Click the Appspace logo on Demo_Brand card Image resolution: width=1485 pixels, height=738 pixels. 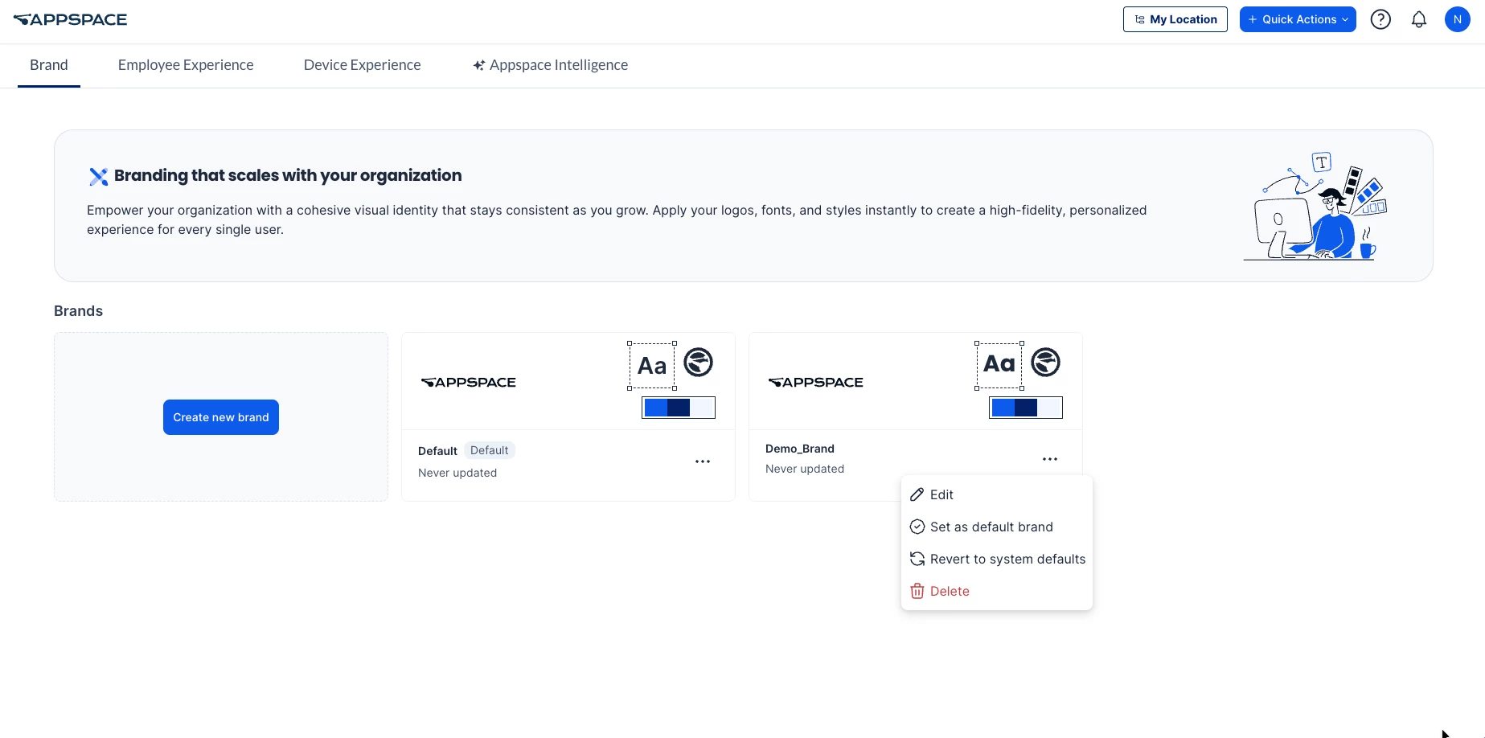[x=816, y=383]
